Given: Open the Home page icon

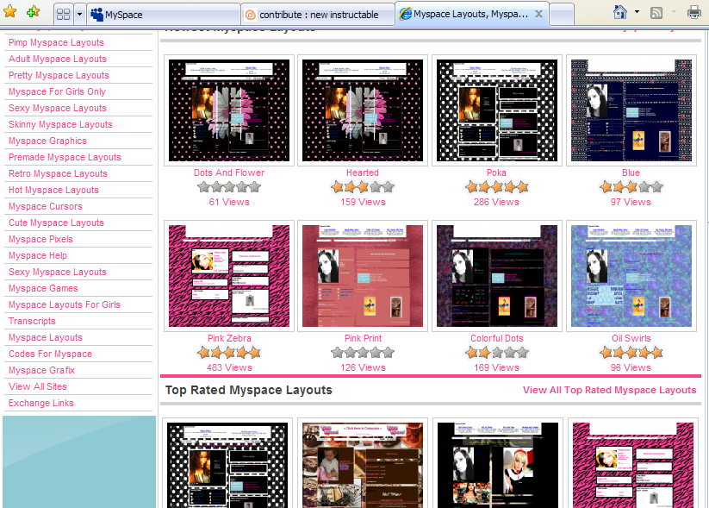Looking at the screenshot, I should pyautogui.click(x=619, y=10).
